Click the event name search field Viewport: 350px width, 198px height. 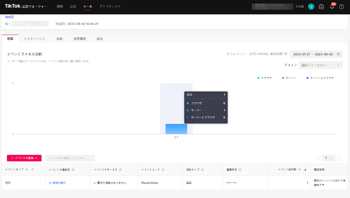70,158
